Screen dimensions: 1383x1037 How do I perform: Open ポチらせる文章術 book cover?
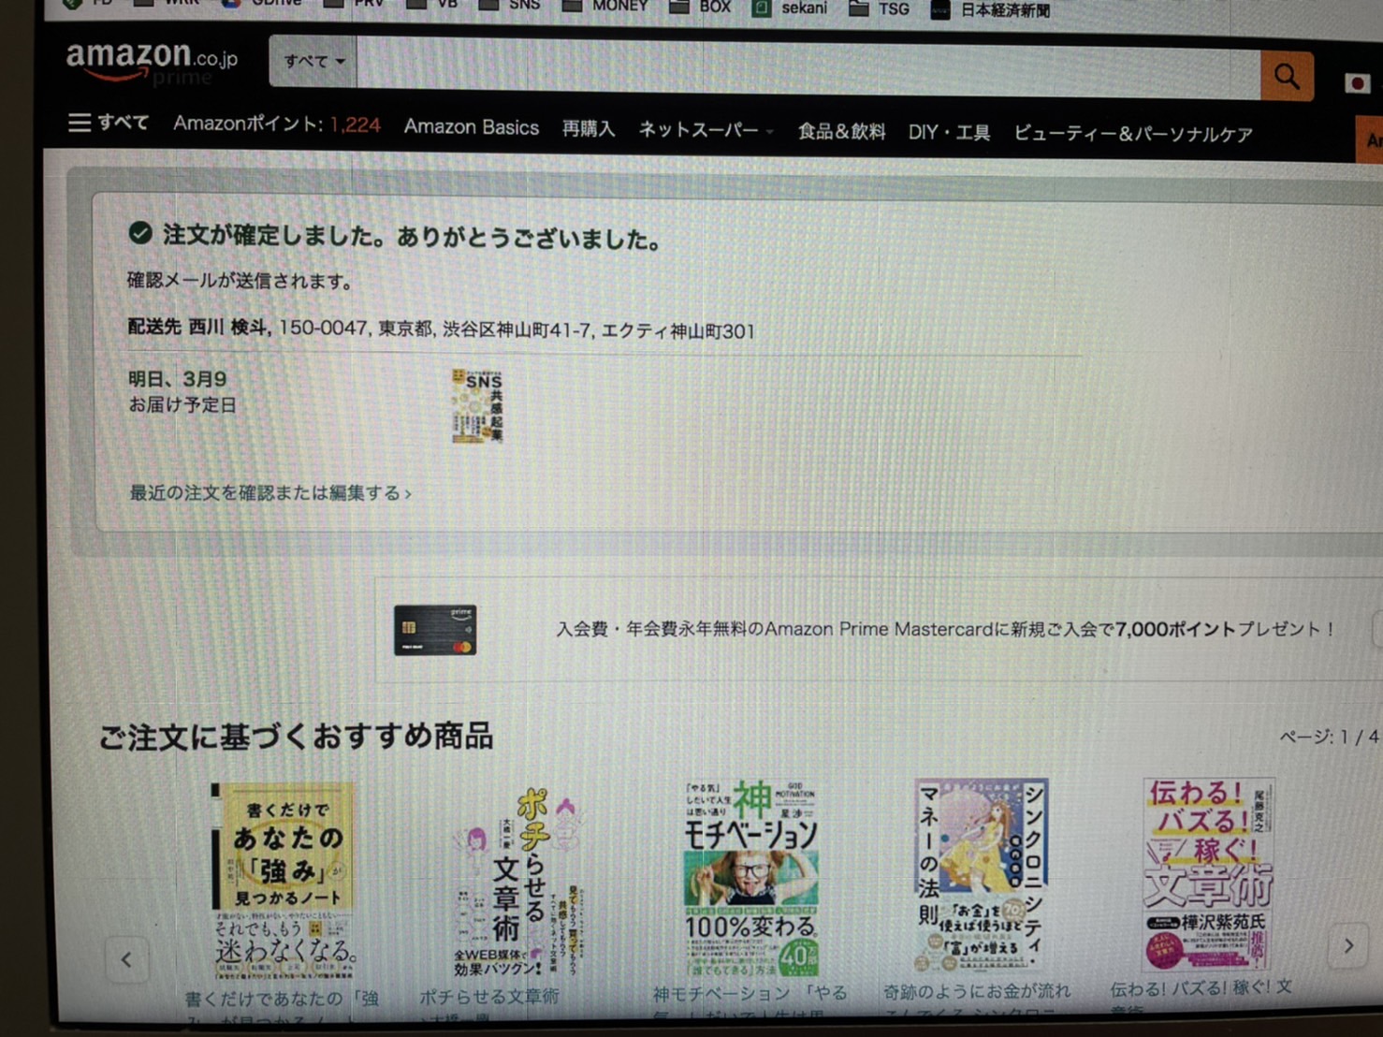517,882
